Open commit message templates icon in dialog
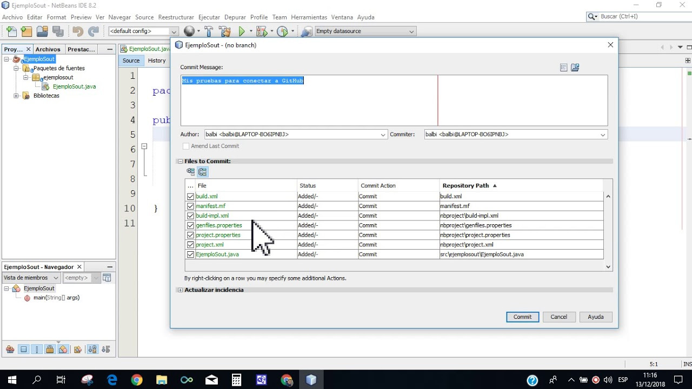 point(563,67)
